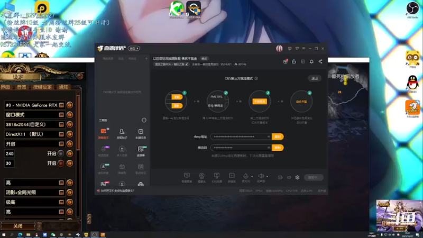423x238 pixels.
Task: Click the notification bell icon
Action: (311, 61)
